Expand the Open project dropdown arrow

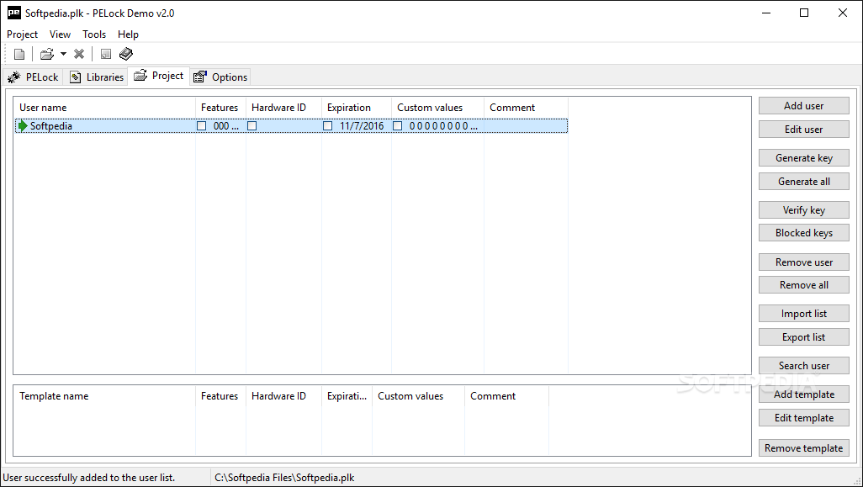pyautogui.click(x=63, y=54)
